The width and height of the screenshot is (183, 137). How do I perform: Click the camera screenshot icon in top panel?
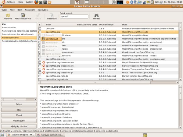(41, 2)
